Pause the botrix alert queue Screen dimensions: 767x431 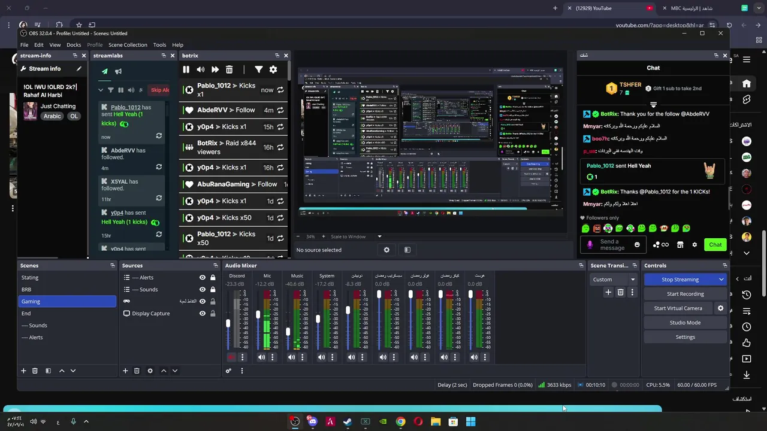point(186,69)
